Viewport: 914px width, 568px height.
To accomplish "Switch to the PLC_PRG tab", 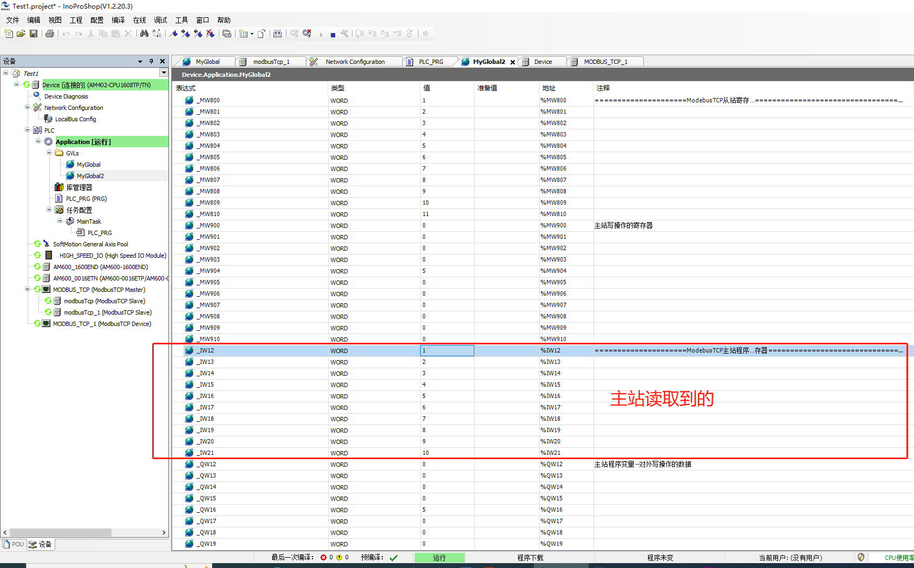I will coord(431,62).
